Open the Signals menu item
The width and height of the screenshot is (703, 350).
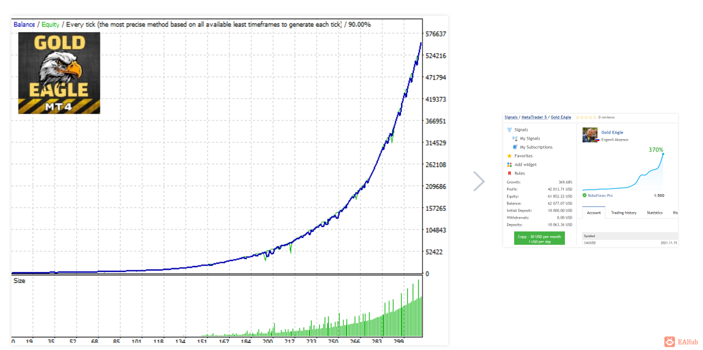[x=521, y=130]
